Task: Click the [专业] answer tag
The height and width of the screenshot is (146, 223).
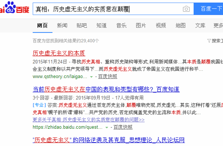Action: click(x=39, y=105)
